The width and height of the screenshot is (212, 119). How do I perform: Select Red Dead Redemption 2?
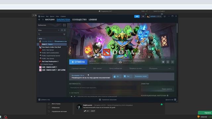pyautogui.click(x=52, y=61)
